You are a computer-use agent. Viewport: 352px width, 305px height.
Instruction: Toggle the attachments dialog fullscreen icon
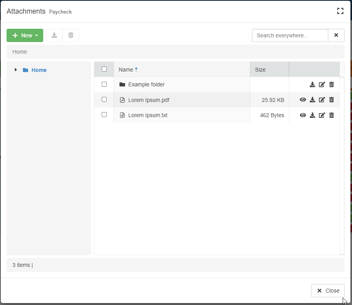(x=340, y=11)
